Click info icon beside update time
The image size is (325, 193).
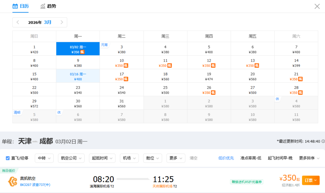pyautogui.click(x=323, y=141)
